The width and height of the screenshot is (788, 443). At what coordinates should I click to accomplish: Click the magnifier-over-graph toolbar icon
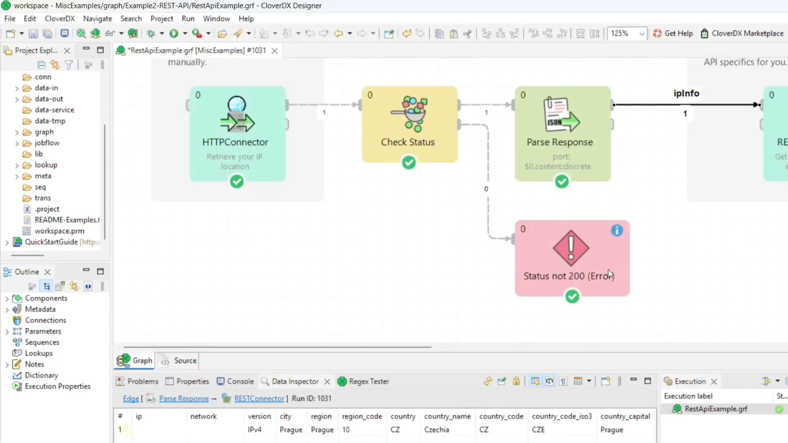81,34
